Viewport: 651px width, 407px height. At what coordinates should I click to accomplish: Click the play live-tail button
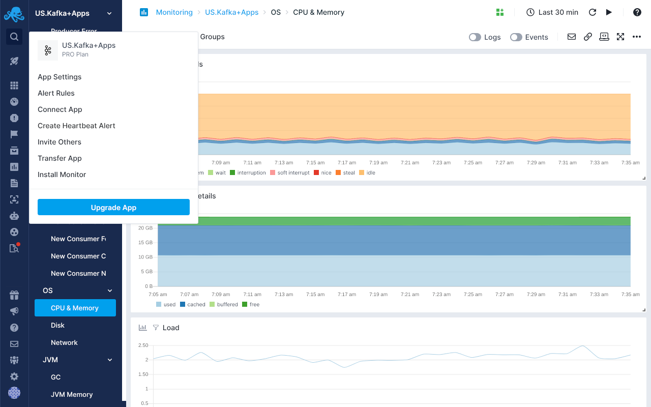click(609, 12)
